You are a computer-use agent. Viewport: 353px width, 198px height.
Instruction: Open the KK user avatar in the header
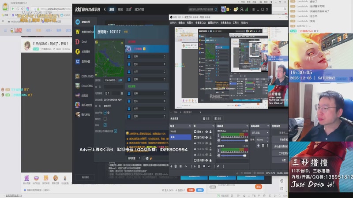223,9
